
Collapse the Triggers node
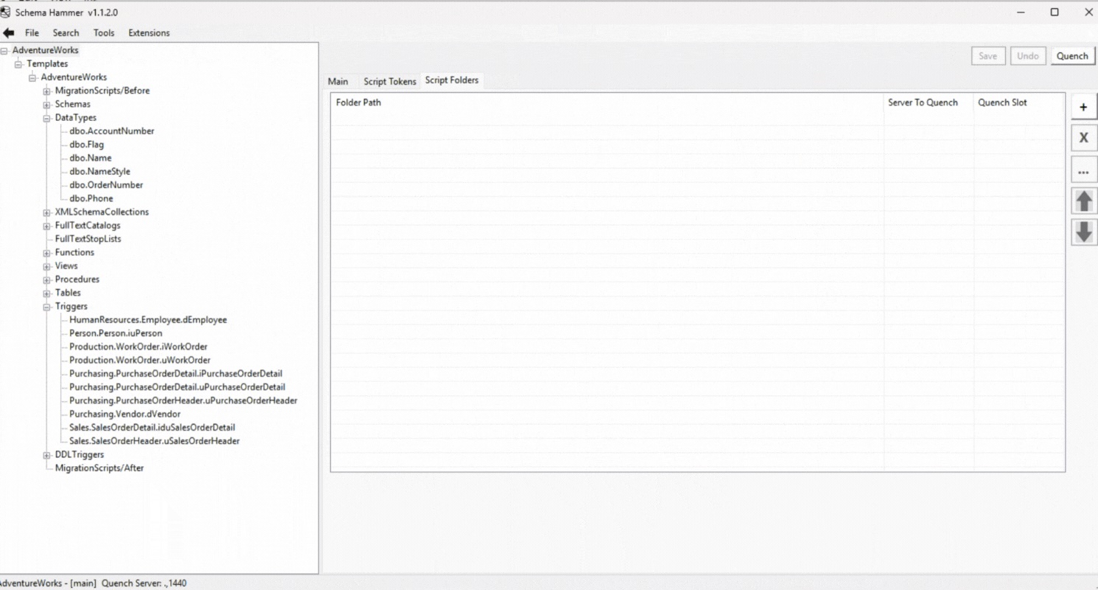click(x=46, y=306)
